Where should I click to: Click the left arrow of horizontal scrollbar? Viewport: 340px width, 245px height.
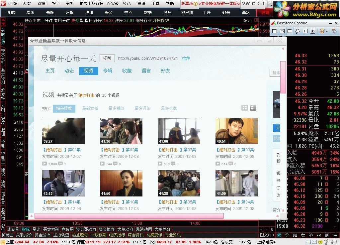[x=32, y=216]
